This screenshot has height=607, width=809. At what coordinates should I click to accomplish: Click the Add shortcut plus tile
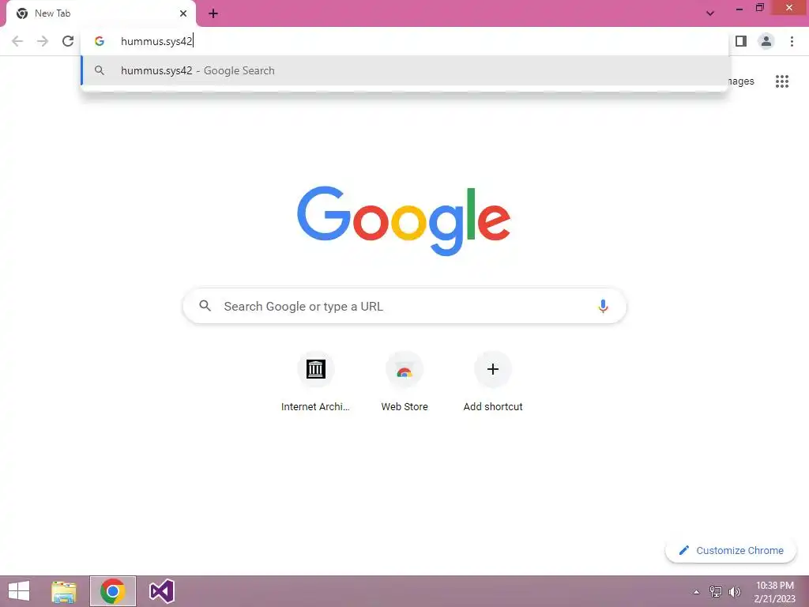[493, 369]
